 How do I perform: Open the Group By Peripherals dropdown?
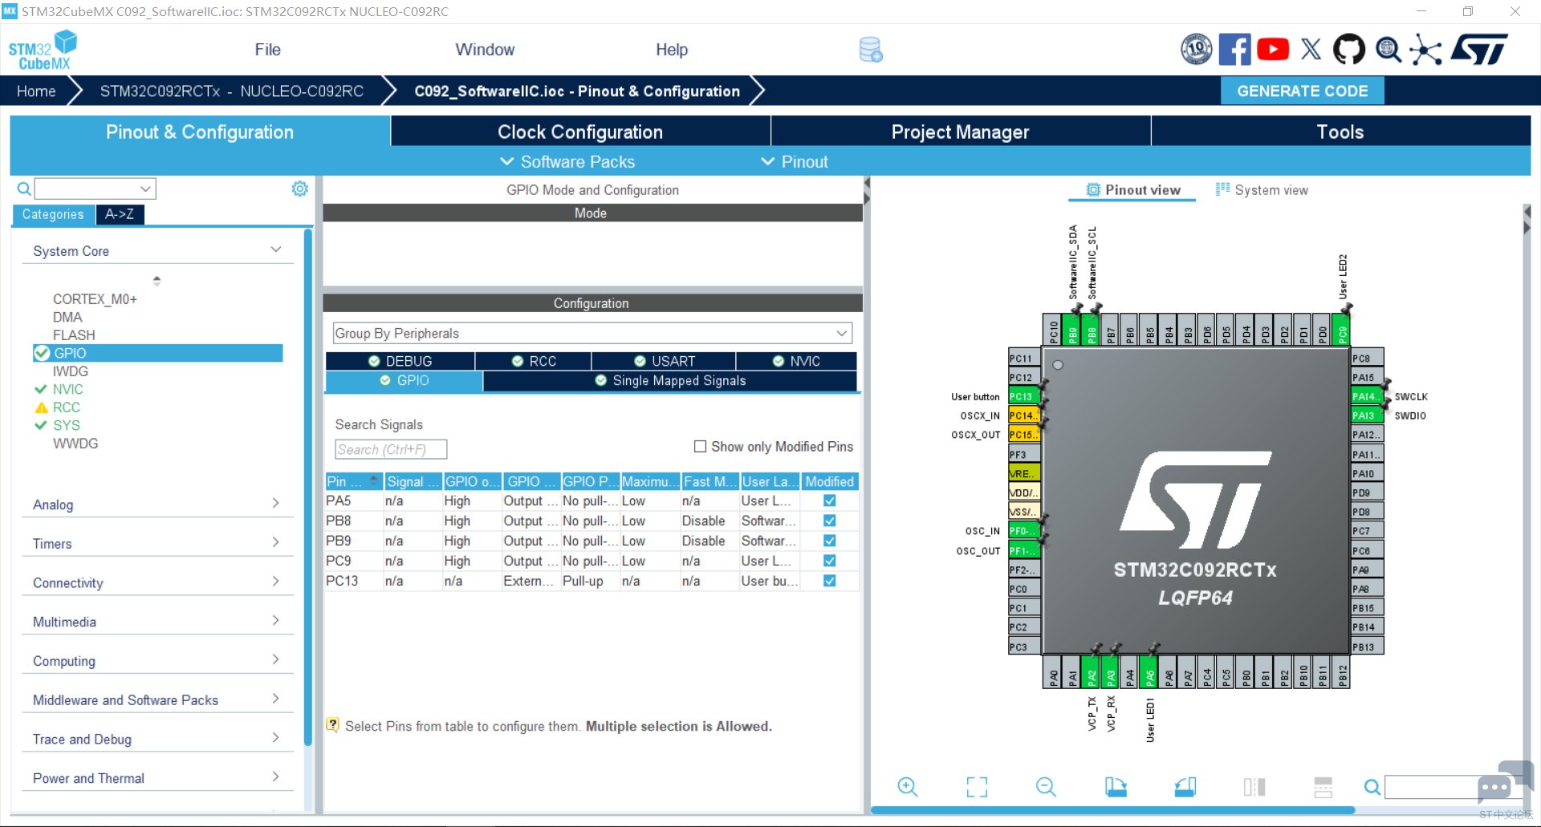click(x=592, y=333)
